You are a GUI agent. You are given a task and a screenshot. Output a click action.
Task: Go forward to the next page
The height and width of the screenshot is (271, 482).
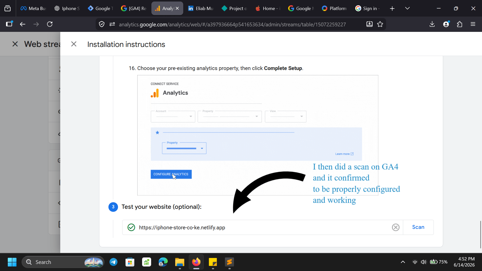36,24
